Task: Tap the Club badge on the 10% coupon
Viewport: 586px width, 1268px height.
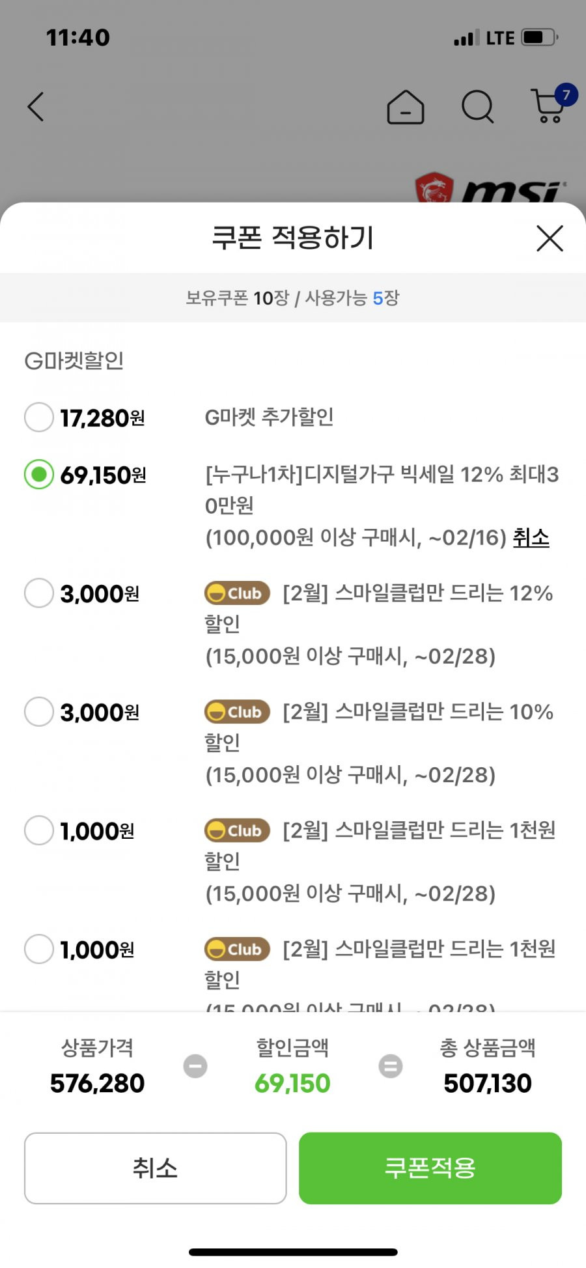Action: click(x=237, y=712)
